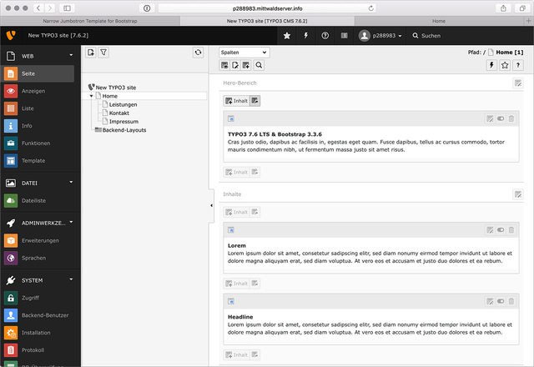Screen dimensions: 534x367
Task: Open the Spalten view dropdown
Action: click(x=244, y=52)
